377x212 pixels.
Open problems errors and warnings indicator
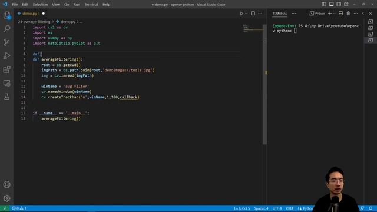tap(19, 208)
